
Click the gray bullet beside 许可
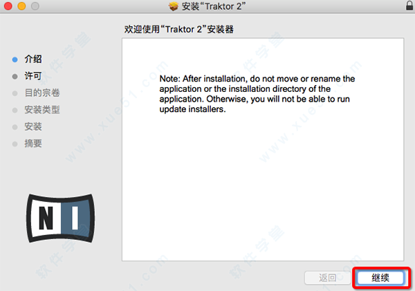pos(15,77)
